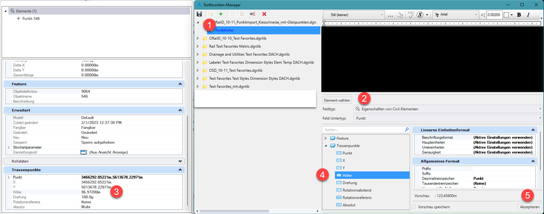The height and width of the screenshot is (214, 544).
Task: Click the rename favorite icon
Action: coord(252,14)
